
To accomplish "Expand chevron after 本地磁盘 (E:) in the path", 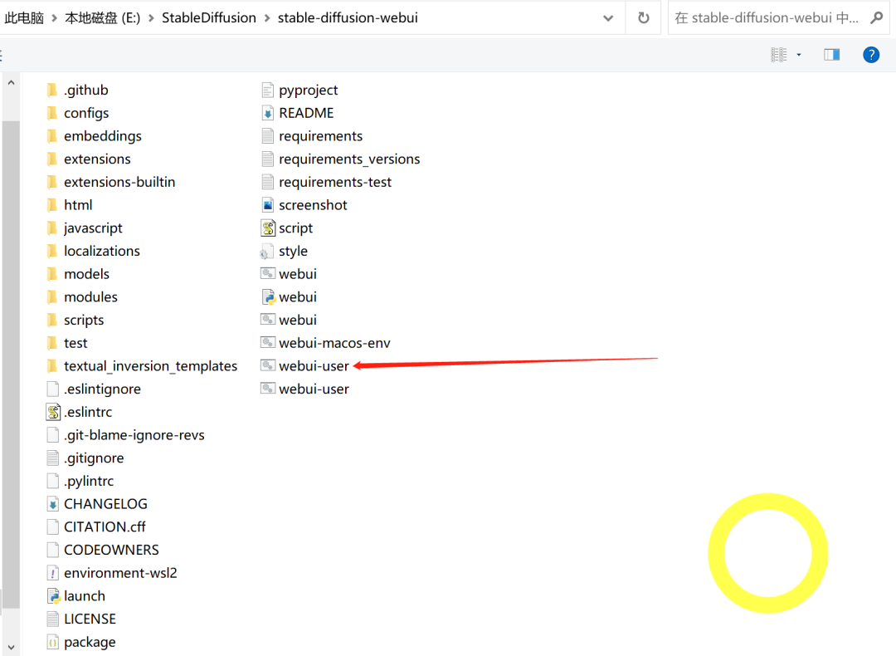I will pos(152,18).
